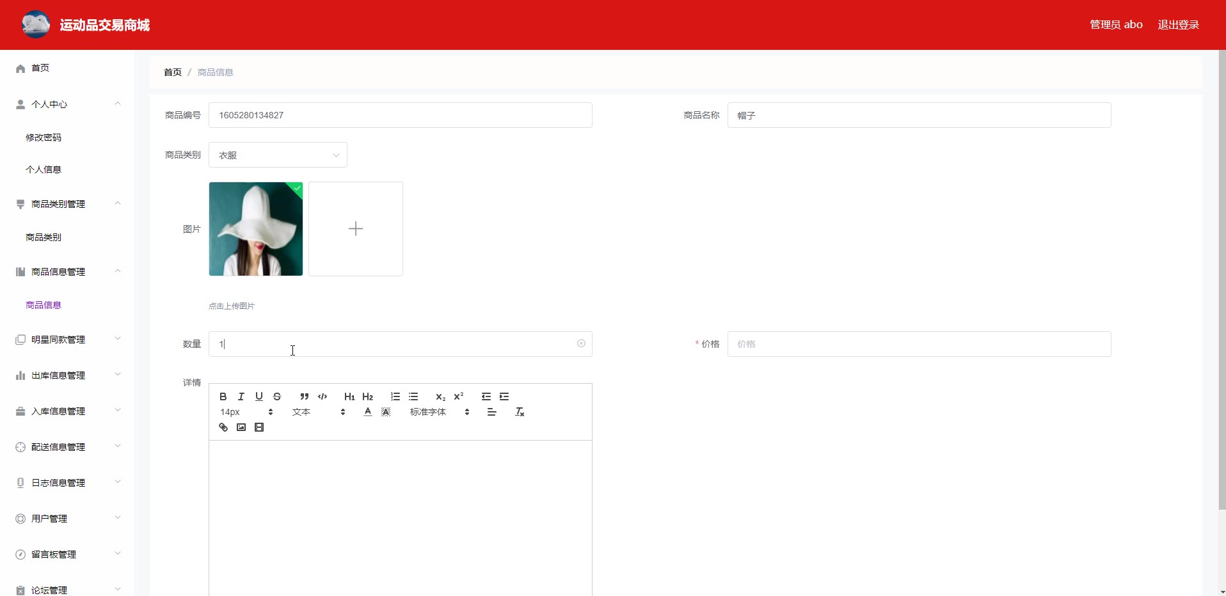Click the plus box to upload image
The image size is (1226, 596).
356,229
